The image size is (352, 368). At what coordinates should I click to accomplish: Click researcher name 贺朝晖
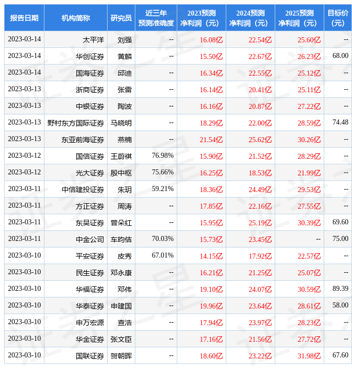tap(121, 356)
